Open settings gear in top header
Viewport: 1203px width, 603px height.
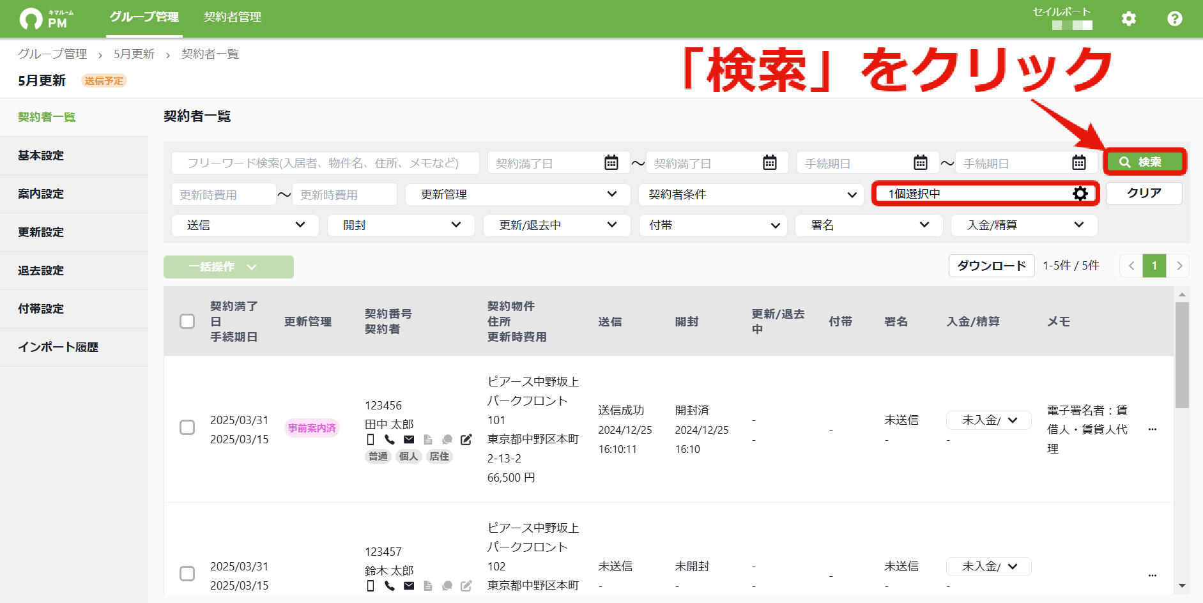(1129, 19)
